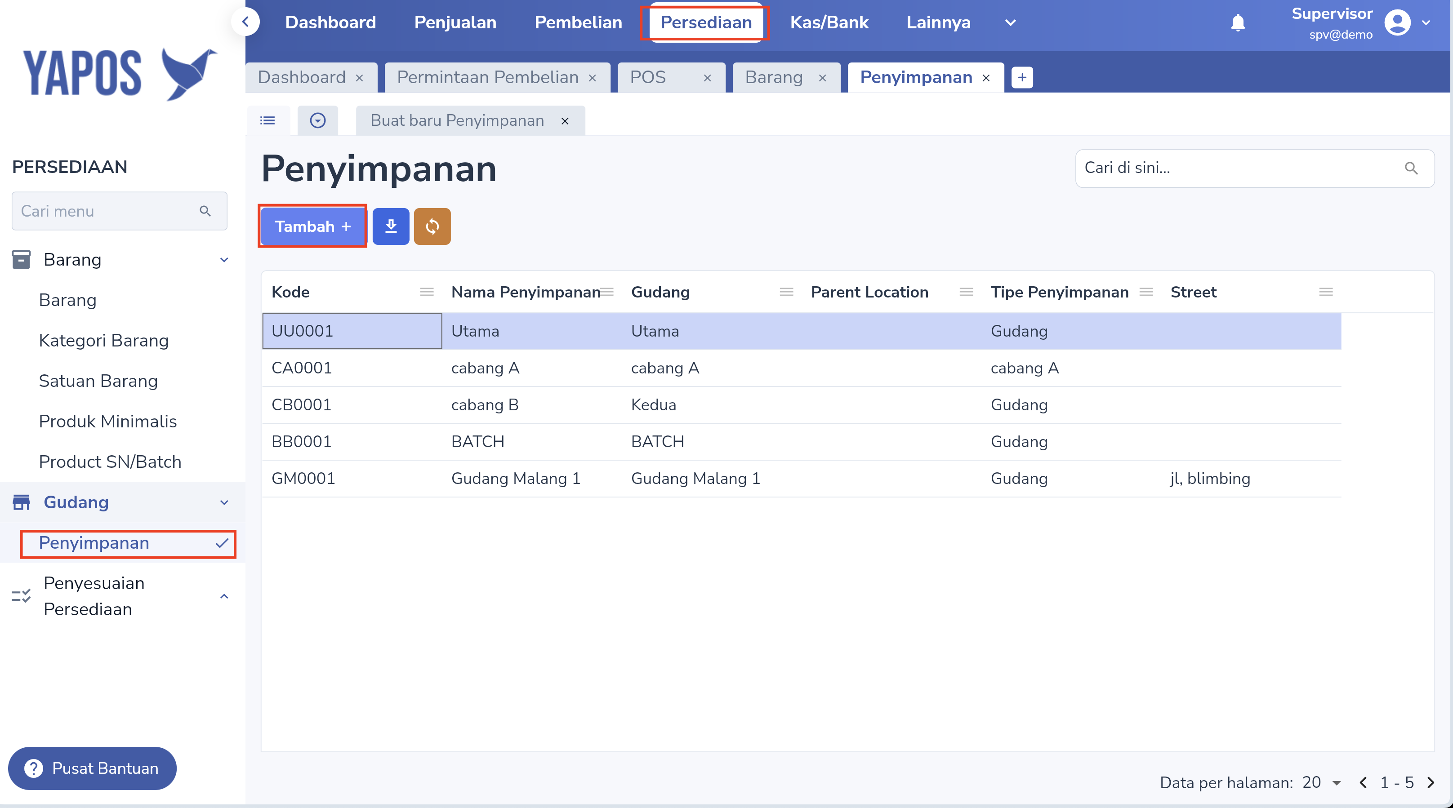Open the Tipe Penyimpanan column menu icon
This screenshot has height=808, width=1453.
1146,292
